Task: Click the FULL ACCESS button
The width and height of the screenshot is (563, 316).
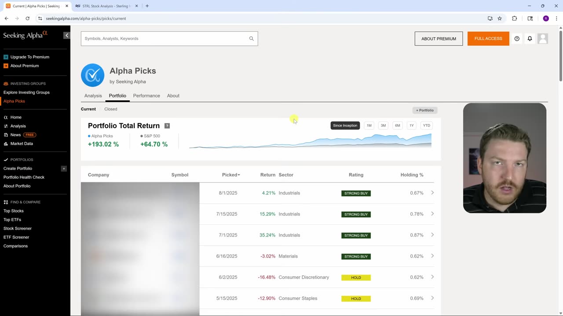Action: [x=488, y=39]
